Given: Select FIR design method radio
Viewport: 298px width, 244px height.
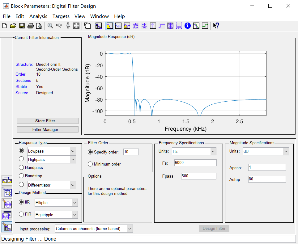Looking at the screenshot, I should pos(21,214).
